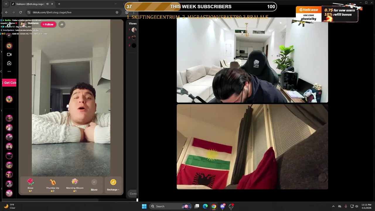Open the Hellcase promo banner
This screenshot has width=375, height=211.
pos(327,14)
